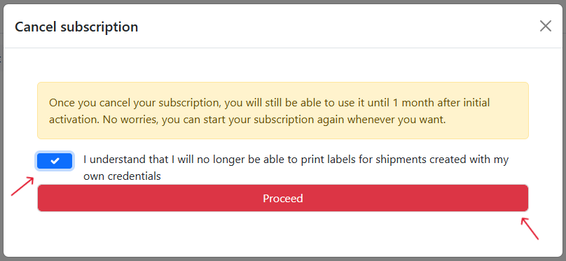Click the gray X icon in the header
This screenshot has width=566, height=261.
[x=546, y=26]
